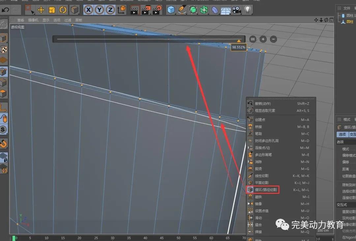Open the 过滤 viewport menu
Viewport: 356px width, 241px height.
click(x=68, y=20)
